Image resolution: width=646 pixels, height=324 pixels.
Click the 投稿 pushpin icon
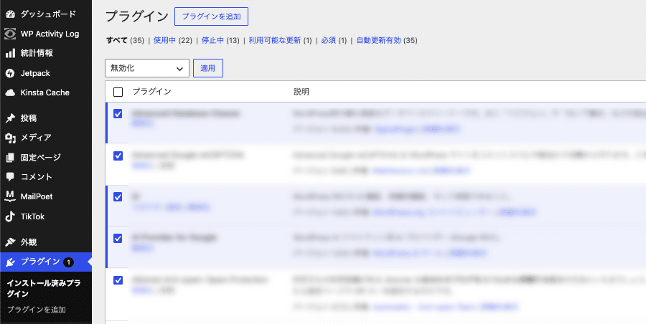(x=10, y=118)
